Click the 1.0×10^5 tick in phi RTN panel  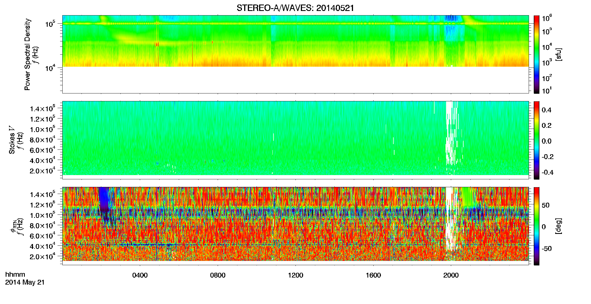43,215
